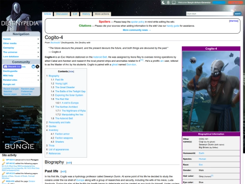This screenshot has width=245, height=184.
Task: Expand the Wiki help menu
Action: [x=21, y=75]
